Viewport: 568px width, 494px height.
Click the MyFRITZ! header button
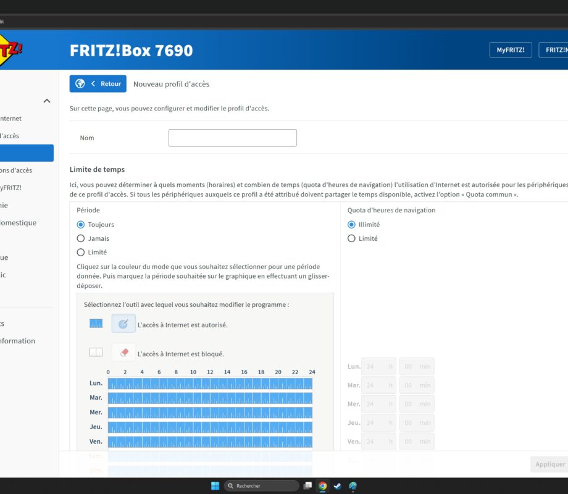click(511, 50)
